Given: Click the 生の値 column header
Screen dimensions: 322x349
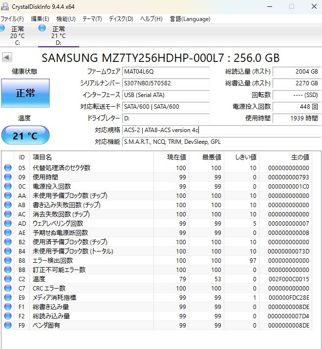Looking at the screenshot, I should click(x=286, y=157).
